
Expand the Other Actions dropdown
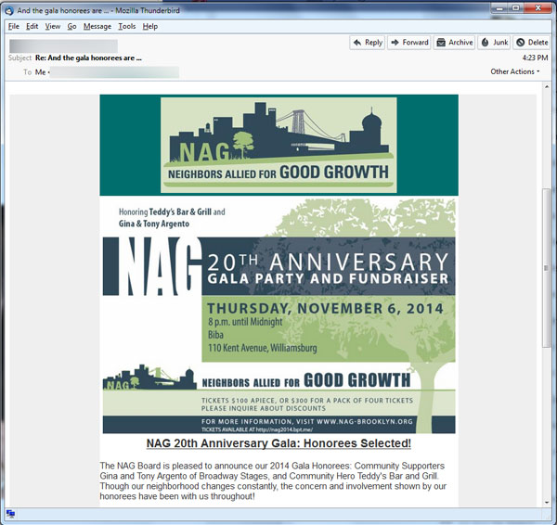515,71
